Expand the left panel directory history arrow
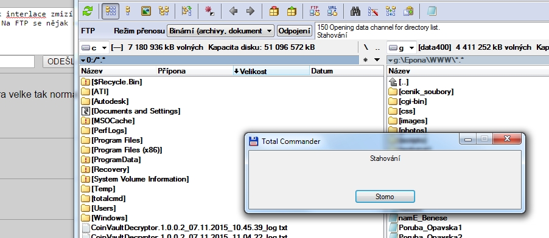This screenshot has height=238, width=549. (x=377, y=59)
